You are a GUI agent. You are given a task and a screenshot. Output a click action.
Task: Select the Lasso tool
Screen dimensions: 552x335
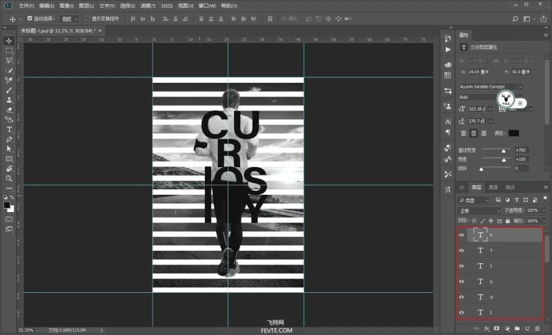pos(9,60)
